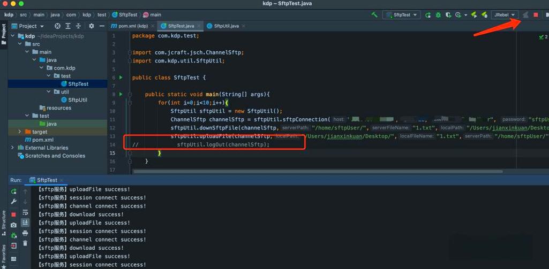Select SftpUtil class in Project tree
Viewport: 549px width, 269px height.
point(77,100)
